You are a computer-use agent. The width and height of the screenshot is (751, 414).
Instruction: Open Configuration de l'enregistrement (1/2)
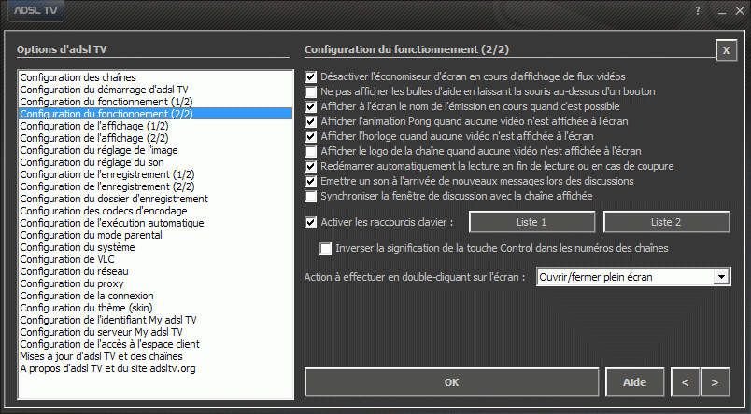(x=156, y=174)
